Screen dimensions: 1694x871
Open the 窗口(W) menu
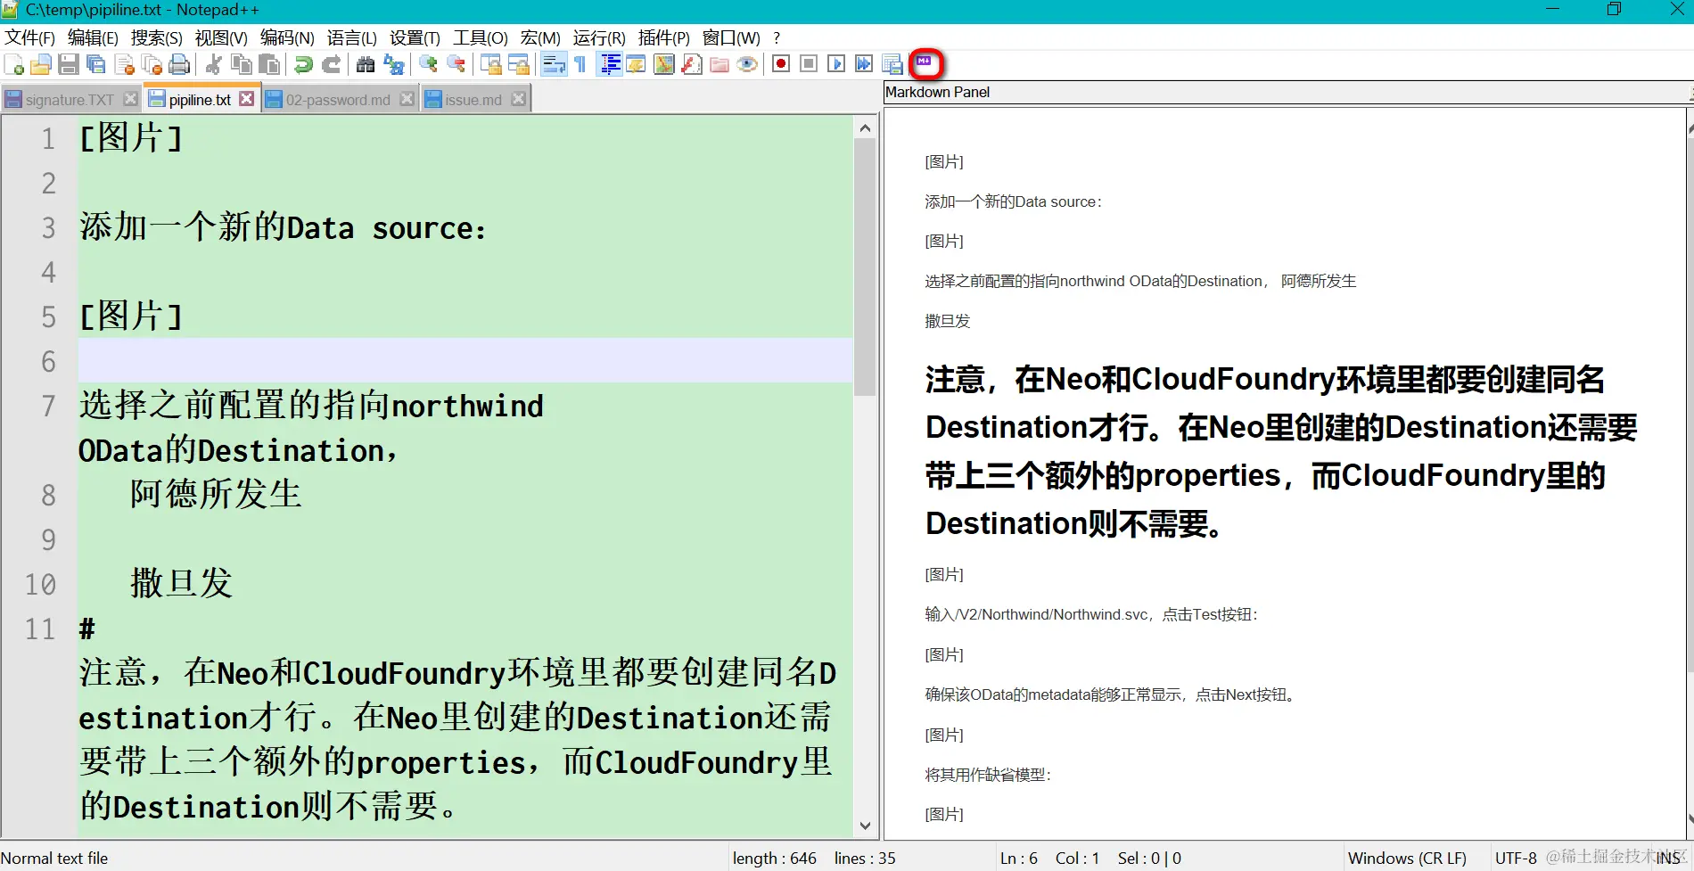pyautogui.click(x=731, y=37)
